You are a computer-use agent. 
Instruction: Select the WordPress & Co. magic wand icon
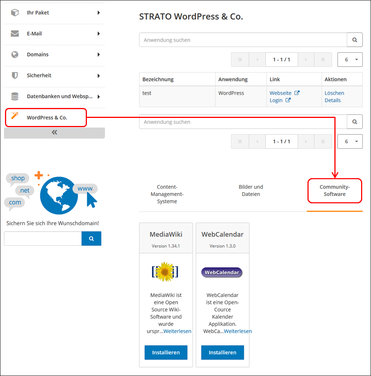click(15, 117)
